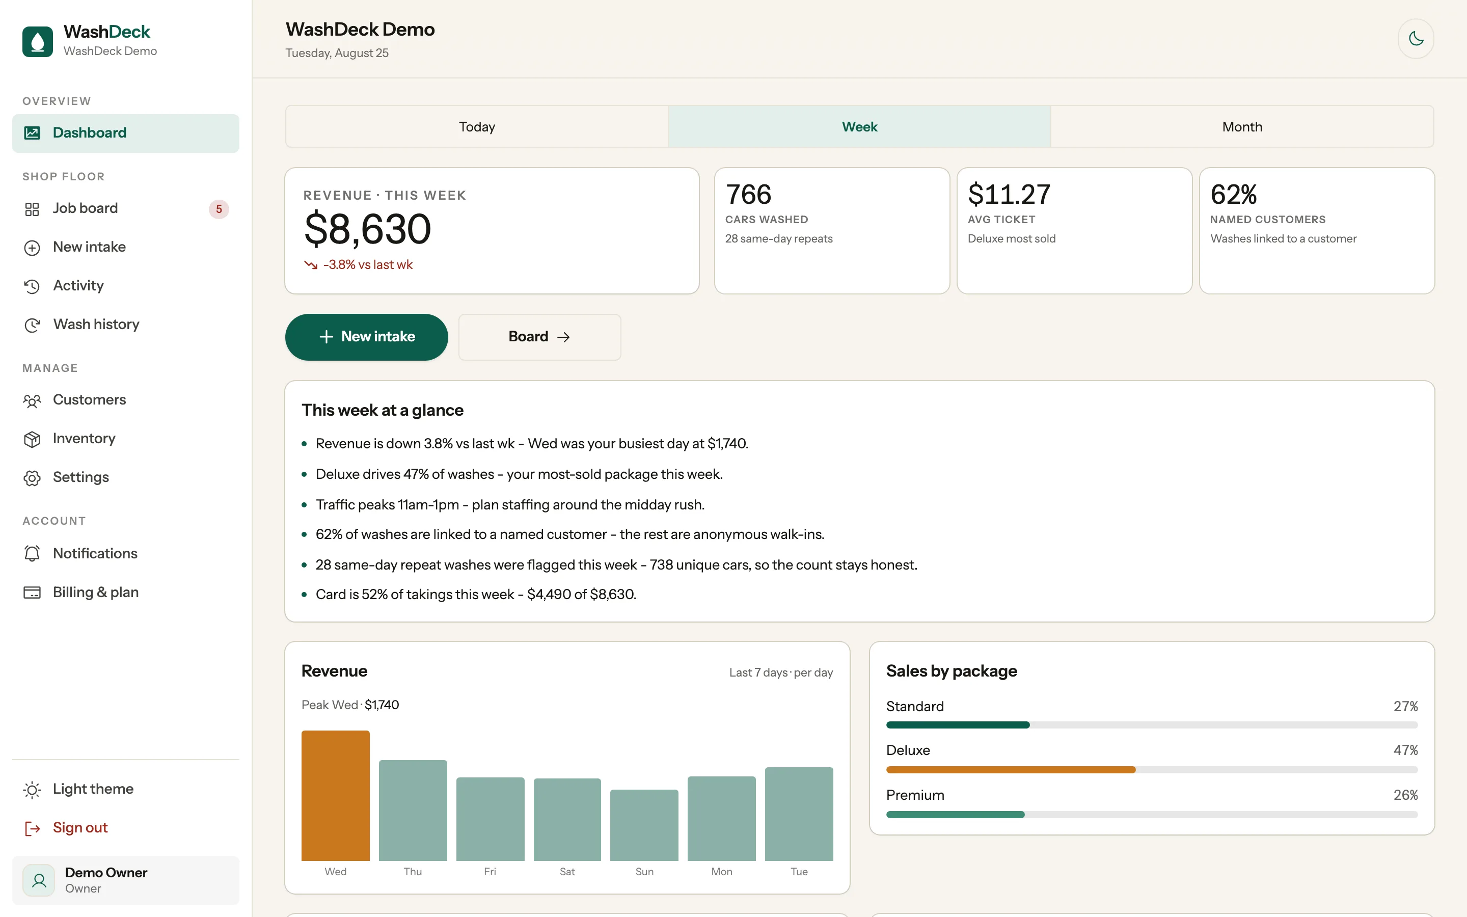1467x917 pixels.
Task: Open Activity in the sidebar
Action: [x=125, y=286]
